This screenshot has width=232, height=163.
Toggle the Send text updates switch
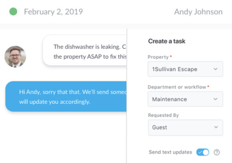pos(202,152)
